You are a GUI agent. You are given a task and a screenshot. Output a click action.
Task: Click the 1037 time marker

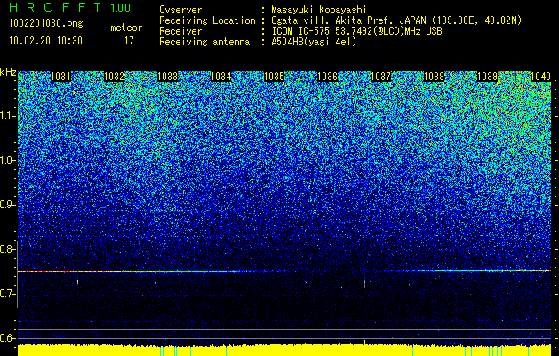pos(380,77)
